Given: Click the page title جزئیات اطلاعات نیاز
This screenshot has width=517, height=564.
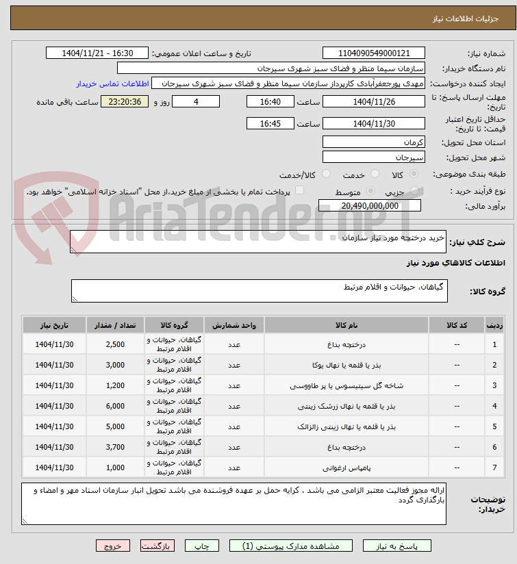Looking at the screenshot, I should (x=465, y=18).
